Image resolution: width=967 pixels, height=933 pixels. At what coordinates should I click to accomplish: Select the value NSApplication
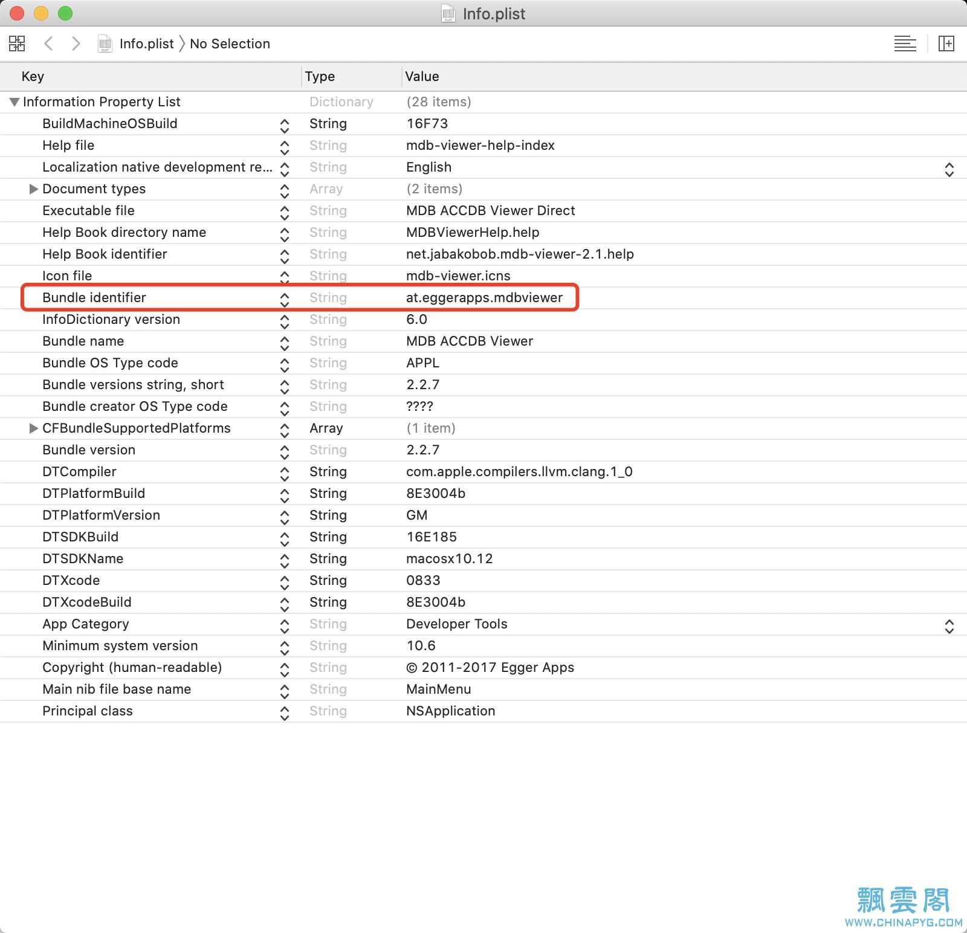(450, 711)
